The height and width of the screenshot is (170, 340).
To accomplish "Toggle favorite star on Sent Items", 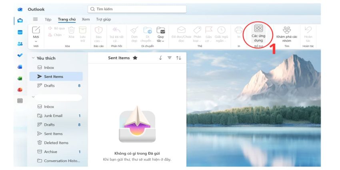I will tap(135, 58).
